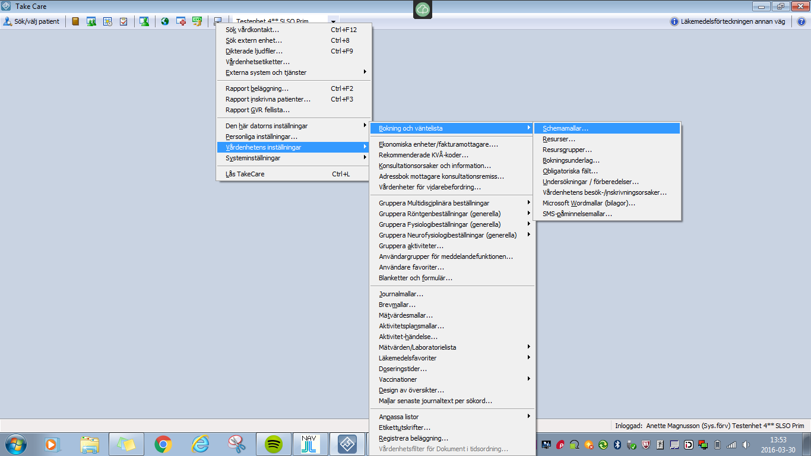Choose SMS-påminnelsemallar...
Viewport: 811px width, 456px height.
(x=607, y=214)
